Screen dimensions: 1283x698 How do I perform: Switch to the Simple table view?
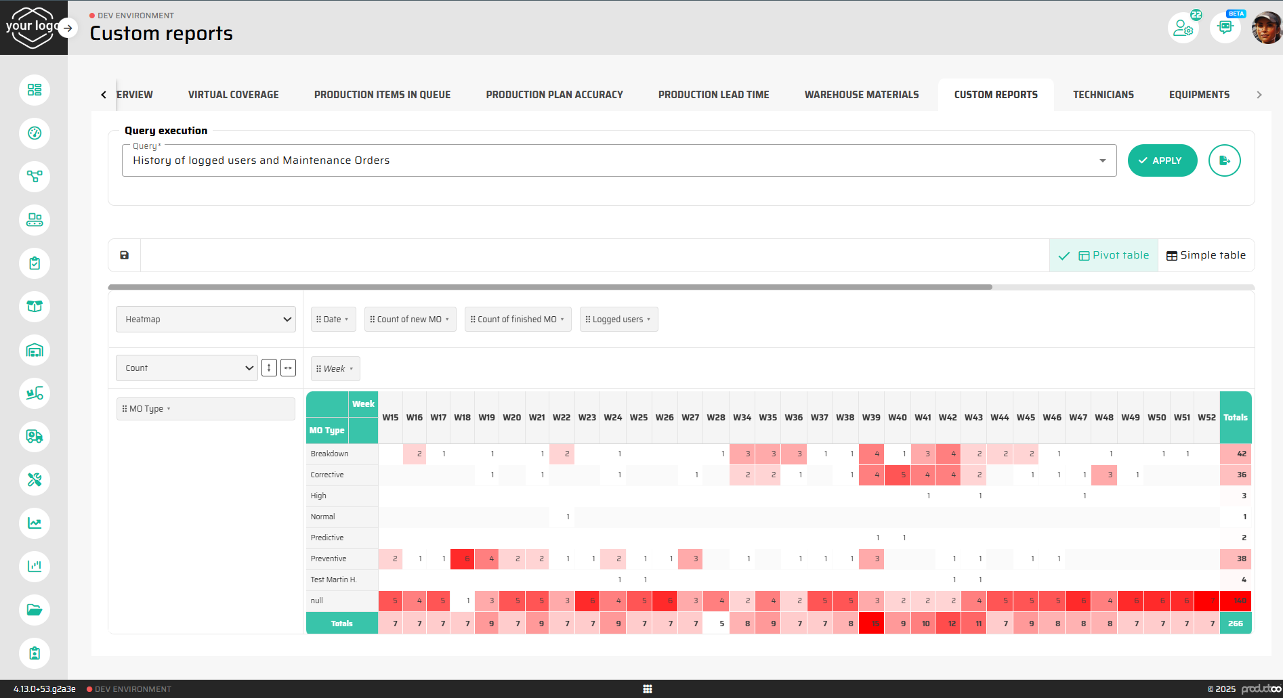1206,255
